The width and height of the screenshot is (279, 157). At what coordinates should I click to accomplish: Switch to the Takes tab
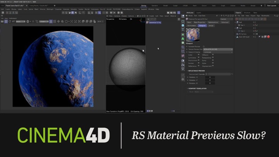(x=255, y=13)
